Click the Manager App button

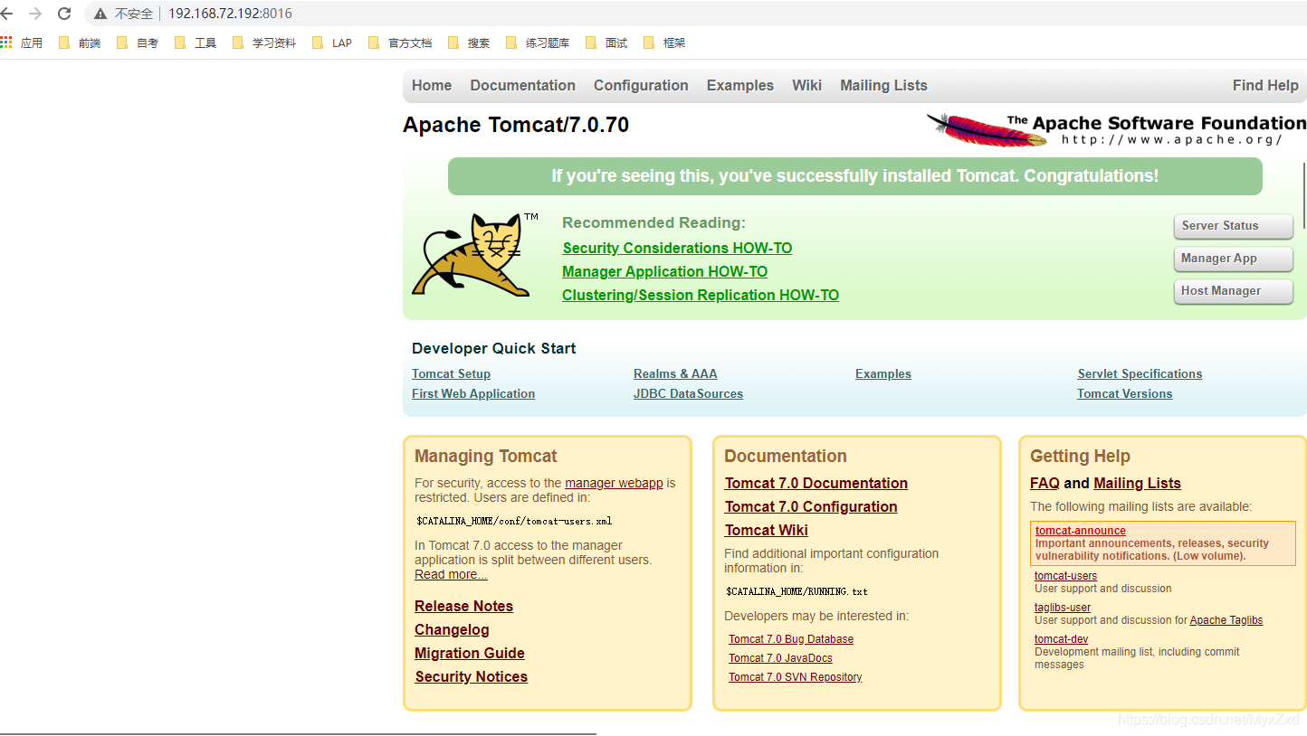coord(1233,259)
